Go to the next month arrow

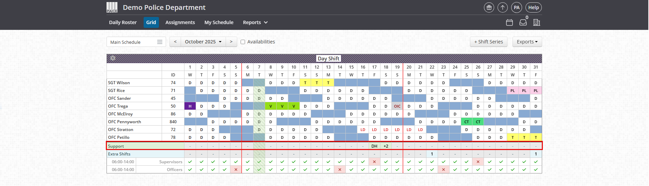coord(231,42)
